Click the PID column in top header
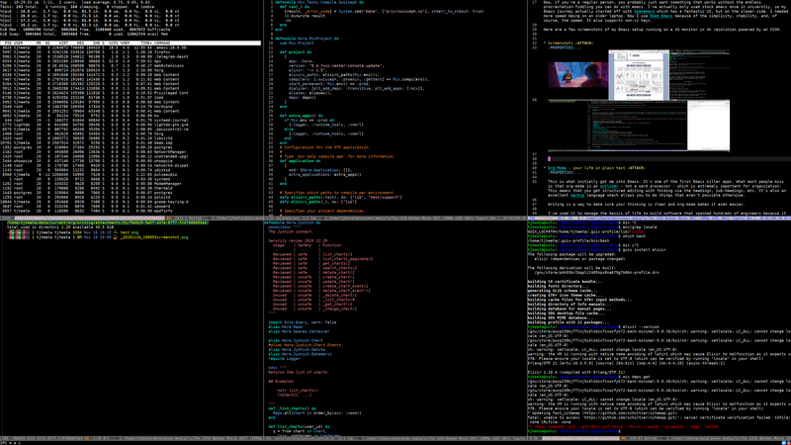 8,44
